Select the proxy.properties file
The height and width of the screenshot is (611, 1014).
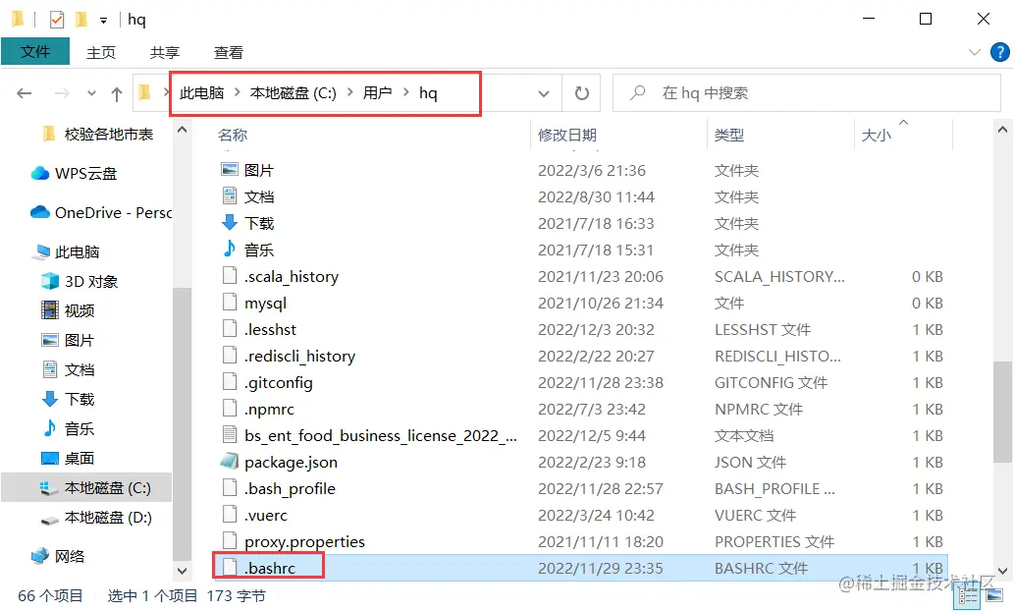point(304,541)
